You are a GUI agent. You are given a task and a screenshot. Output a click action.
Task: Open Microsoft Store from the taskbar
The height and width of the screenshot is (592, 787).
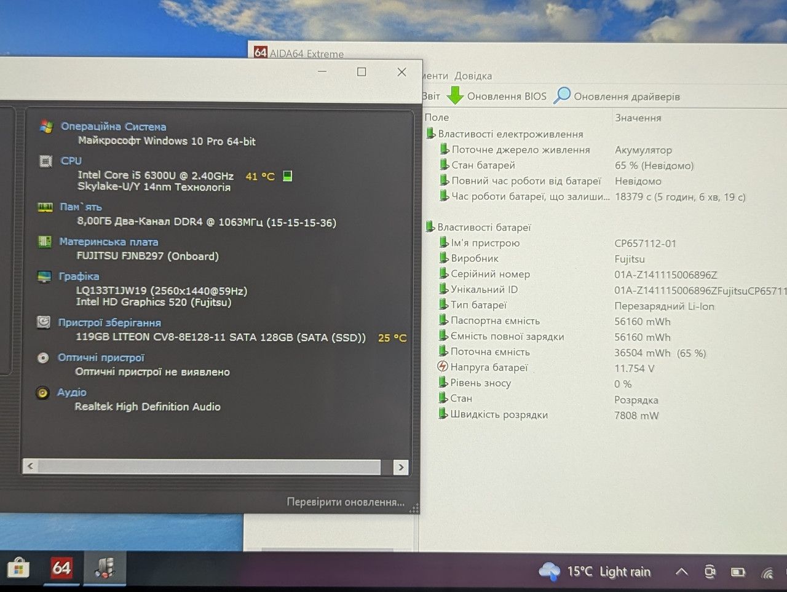coord(17,567)
